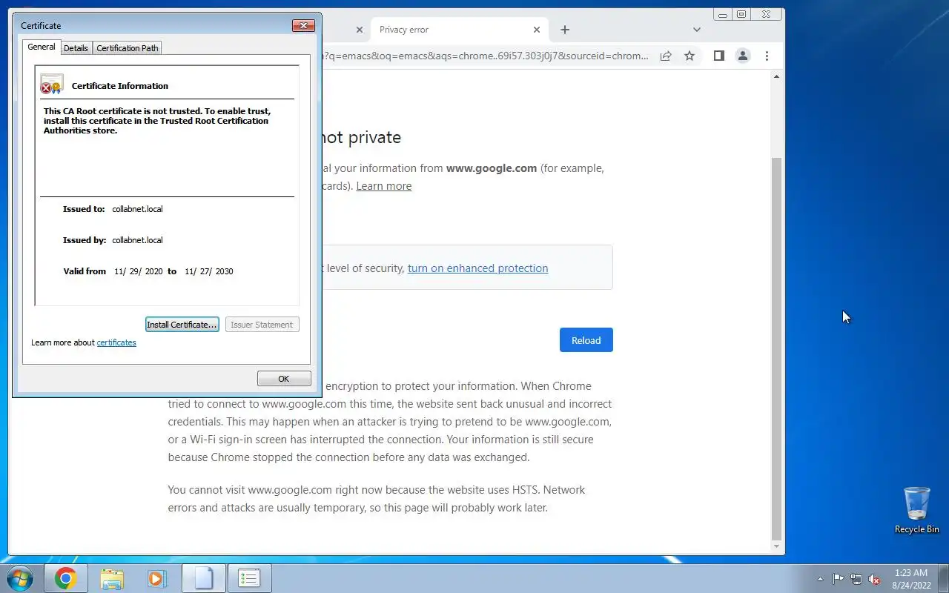Open Windows Explorer from the taskbar

coord(112,578)
